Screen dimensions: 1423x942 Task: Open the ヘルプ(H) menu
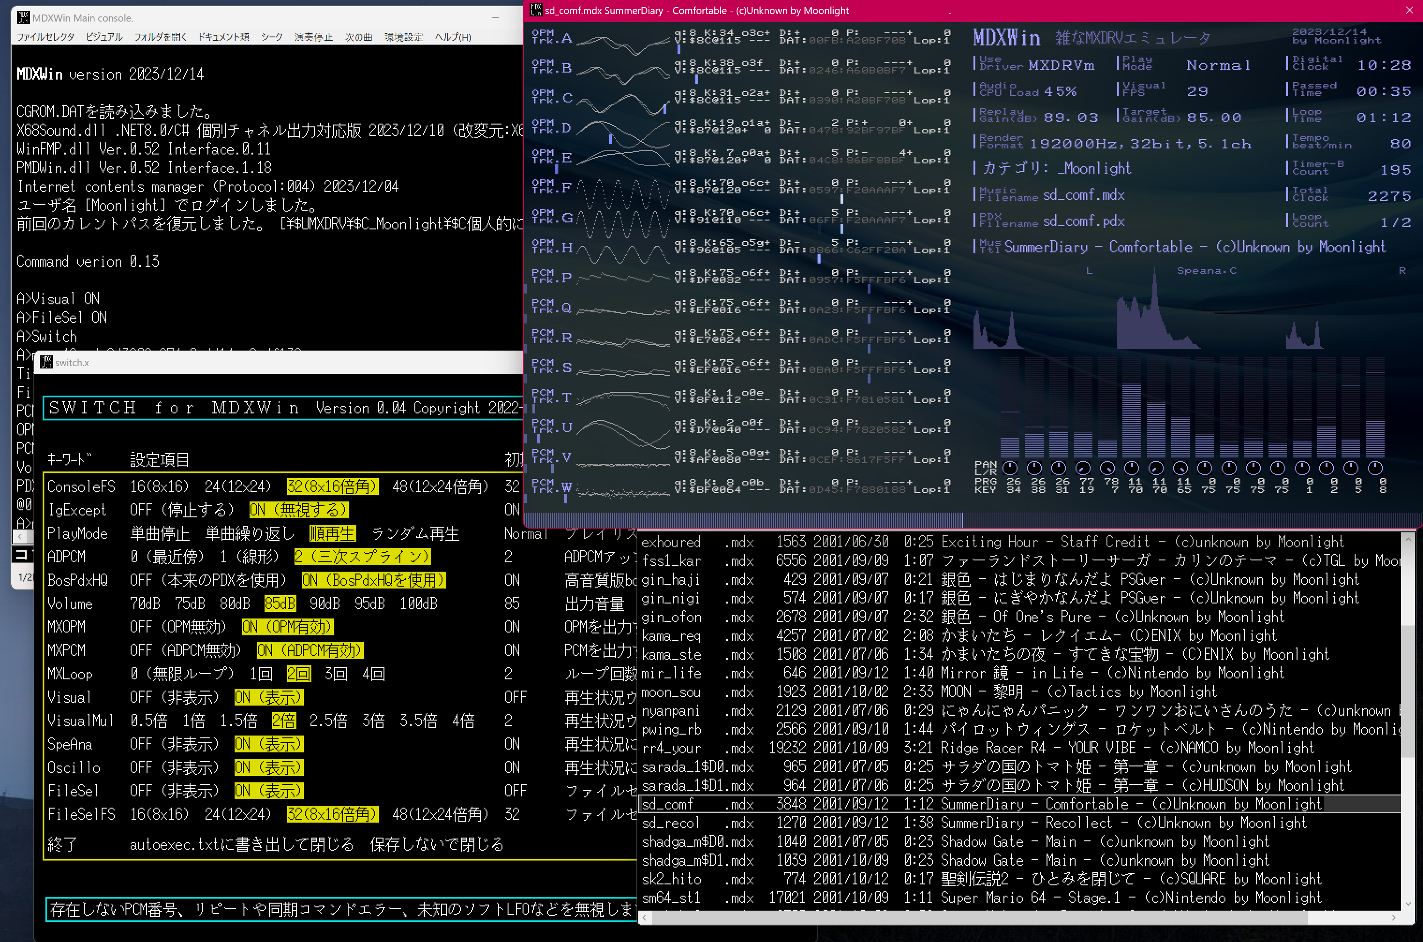point(453,37)
